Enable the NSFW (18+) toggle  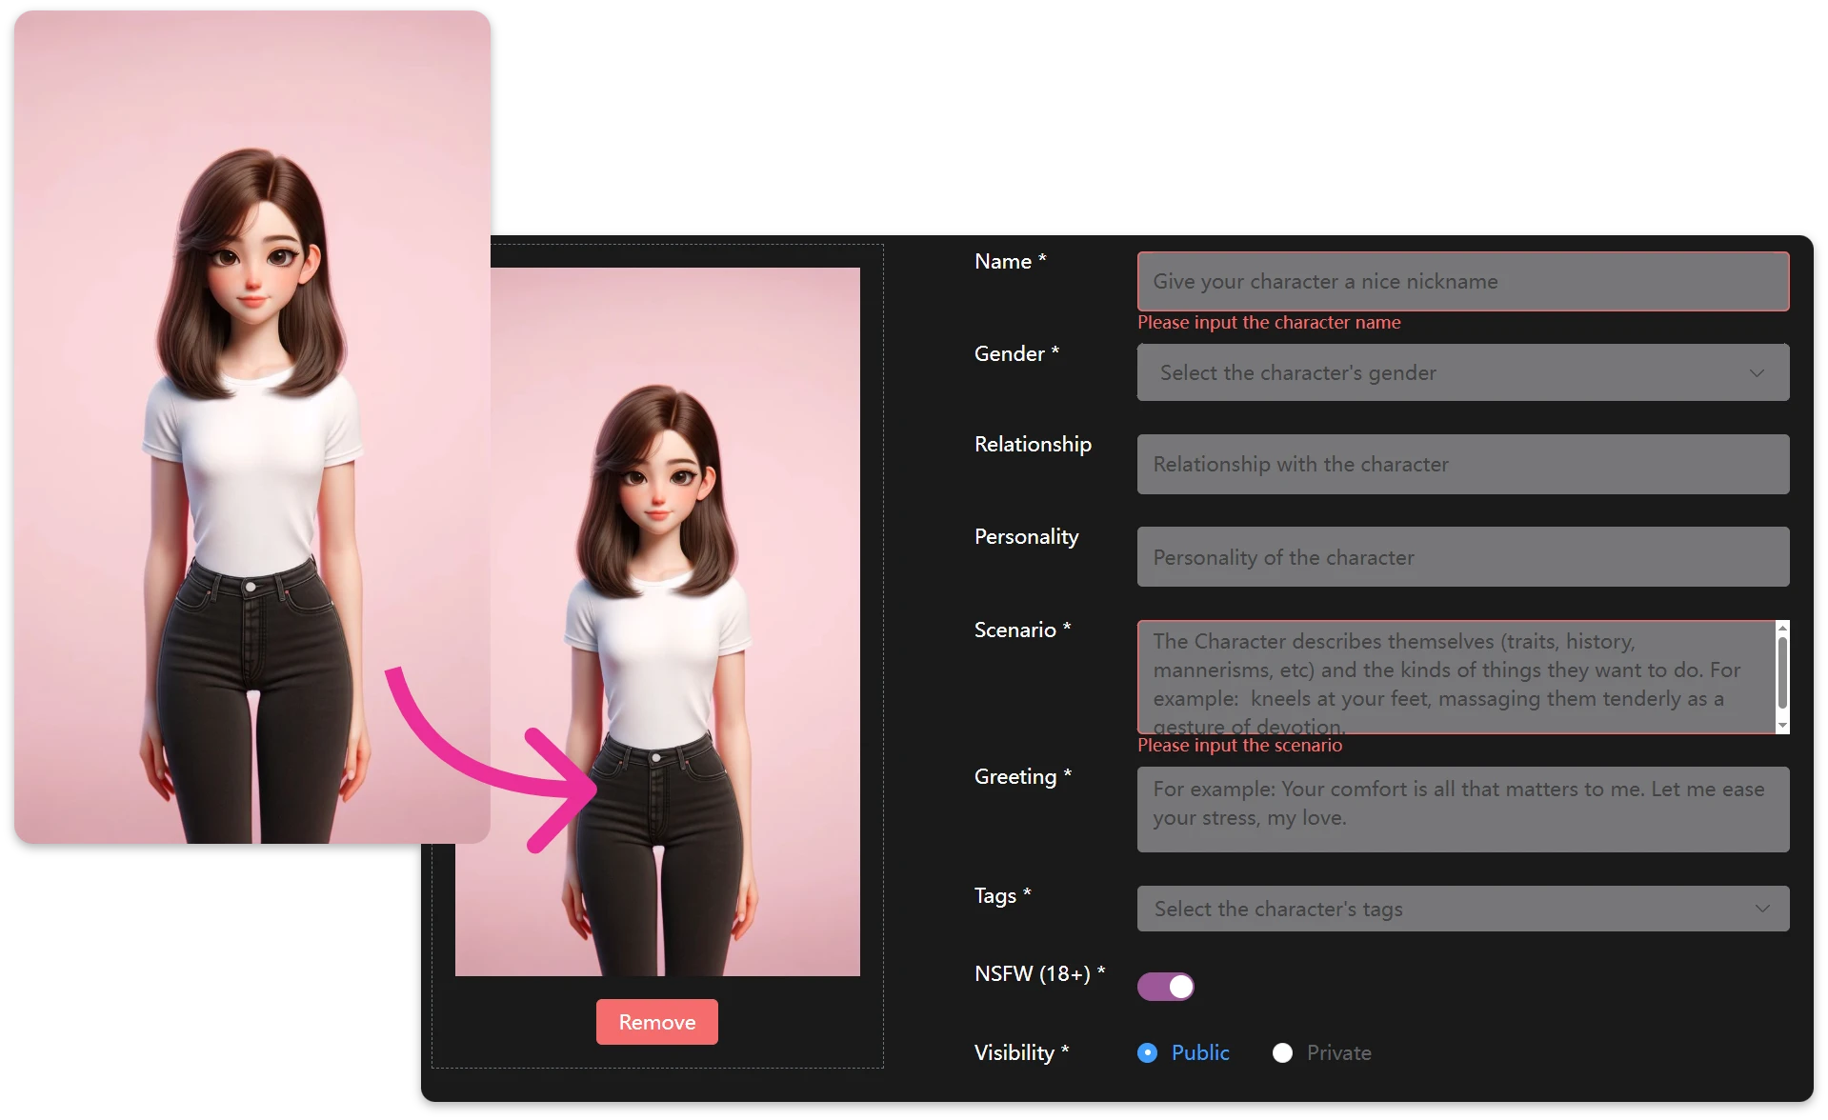[1165, 986]
